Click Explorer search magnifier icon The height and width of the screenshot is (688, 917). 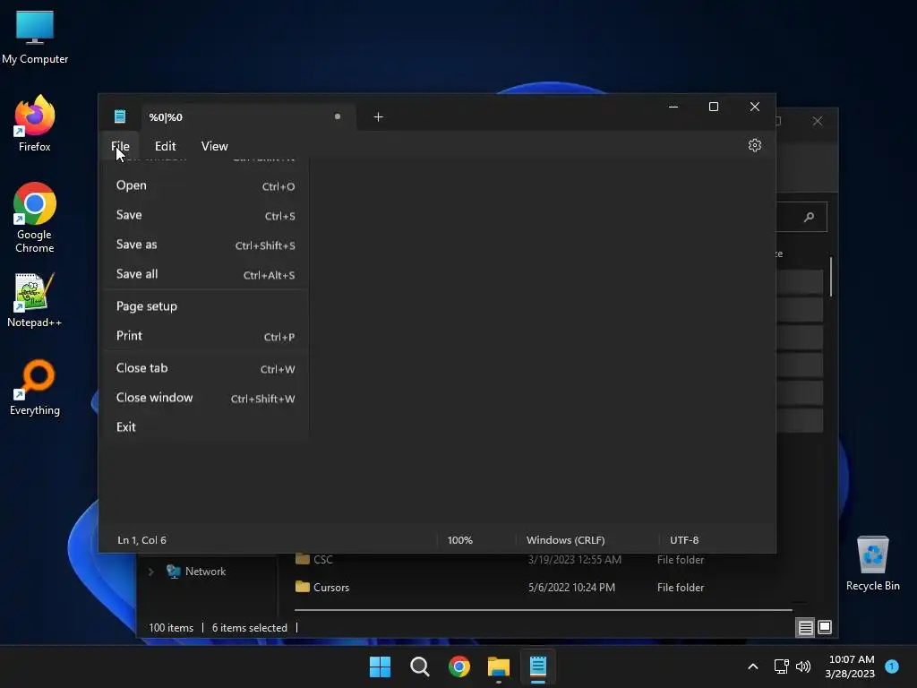(810, 217)
